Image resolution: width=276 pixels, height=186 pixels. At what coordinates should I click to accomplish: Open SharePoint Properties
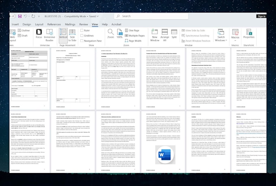tap(249, 34)
